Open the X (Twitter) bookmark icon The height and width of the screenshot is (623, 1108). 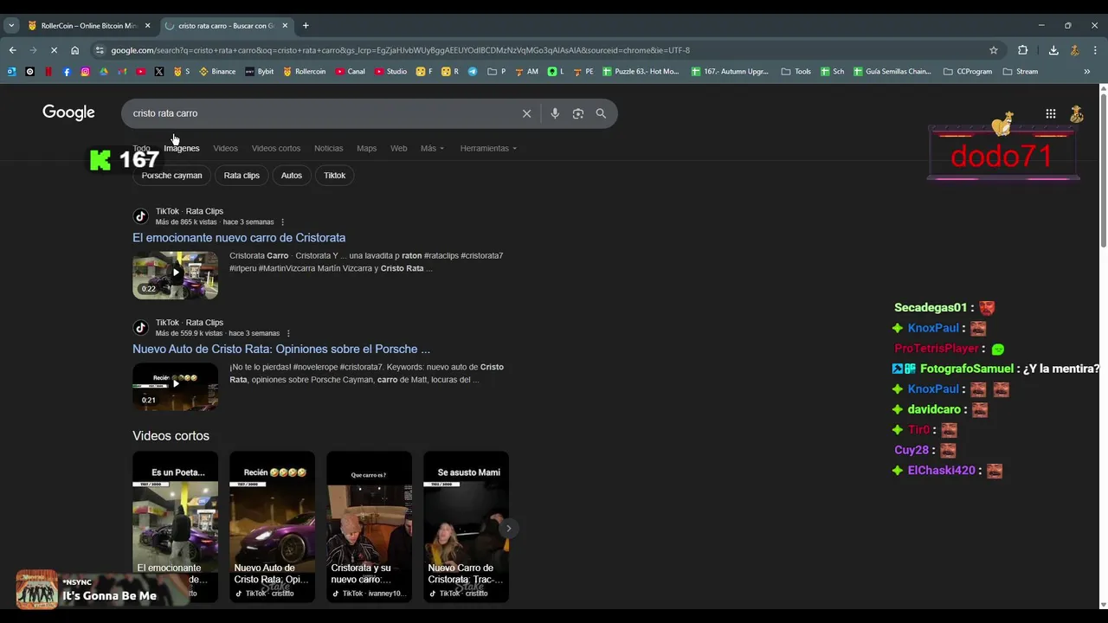(x=158, y=72)
